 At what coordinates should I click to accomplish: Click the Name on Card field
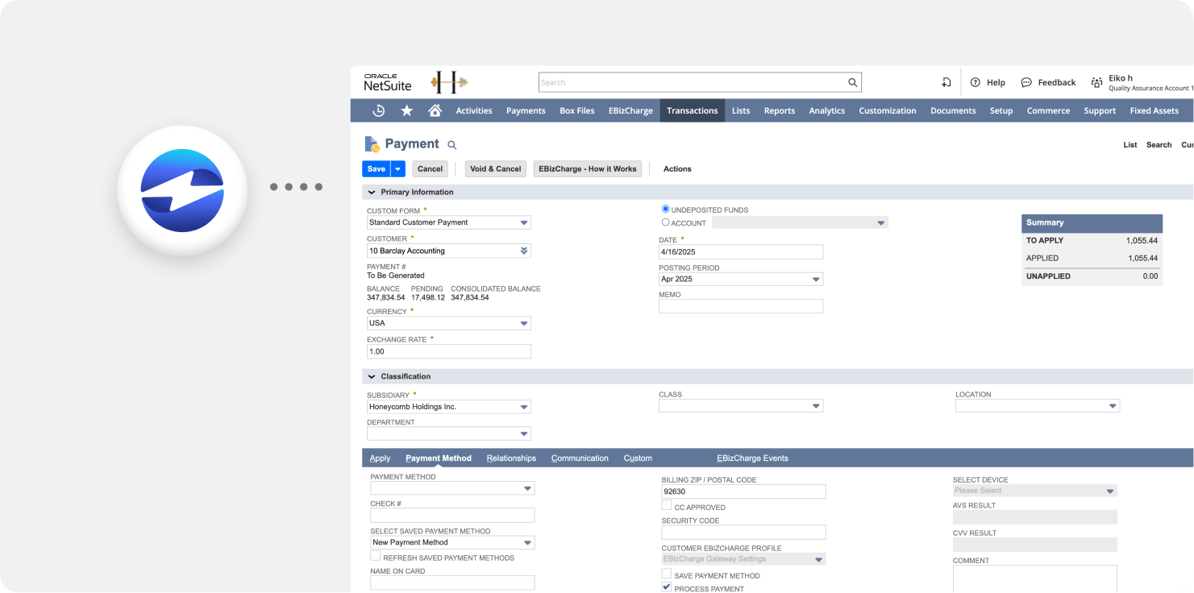click(x=452, y=583)
